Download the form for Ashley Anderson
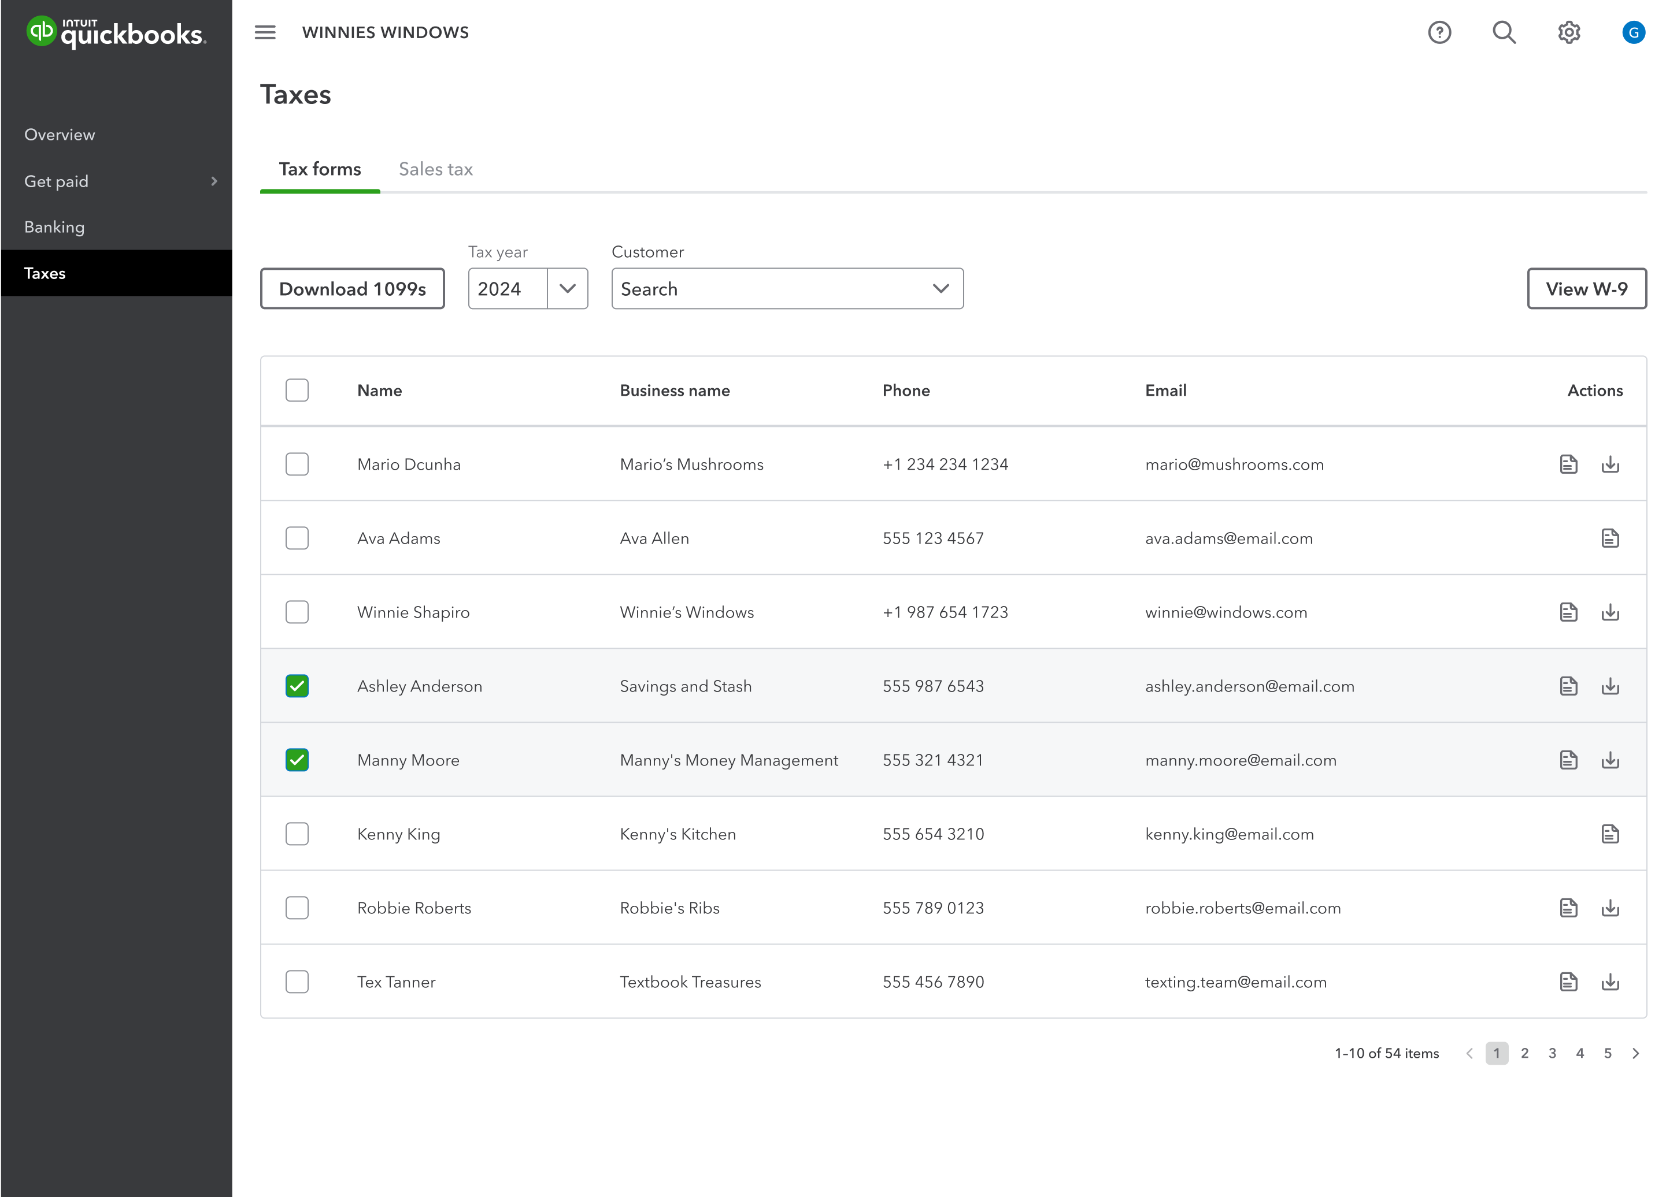 tap(1610, 686)
